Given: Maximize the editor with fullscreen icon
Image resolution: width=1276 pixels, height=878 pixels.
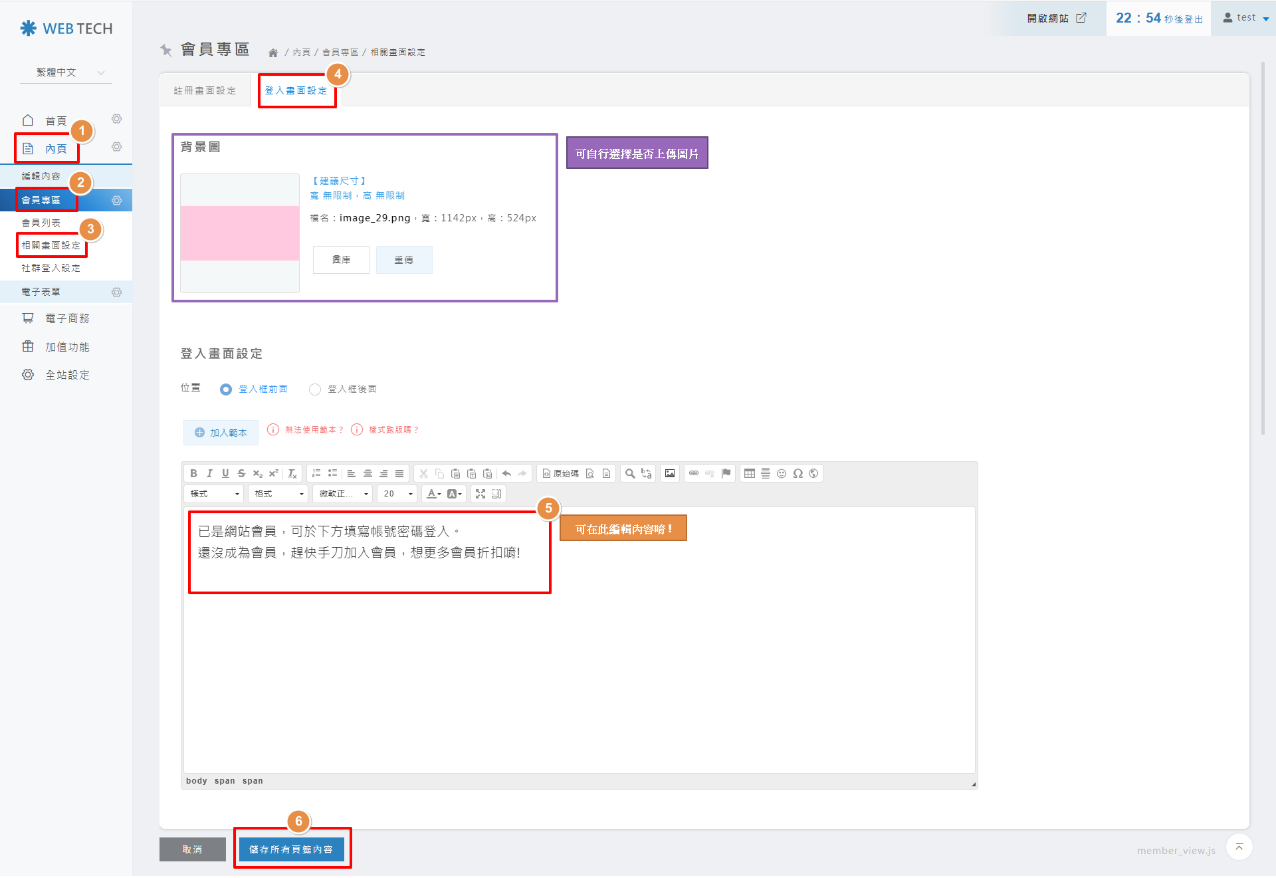Looking at the screenshot, I should (x=480, y=493).
